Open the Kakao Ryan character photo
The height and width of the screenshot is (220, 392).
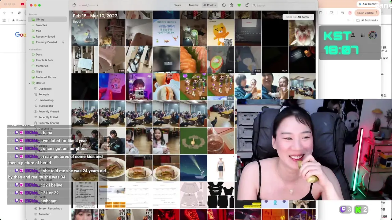221,33
